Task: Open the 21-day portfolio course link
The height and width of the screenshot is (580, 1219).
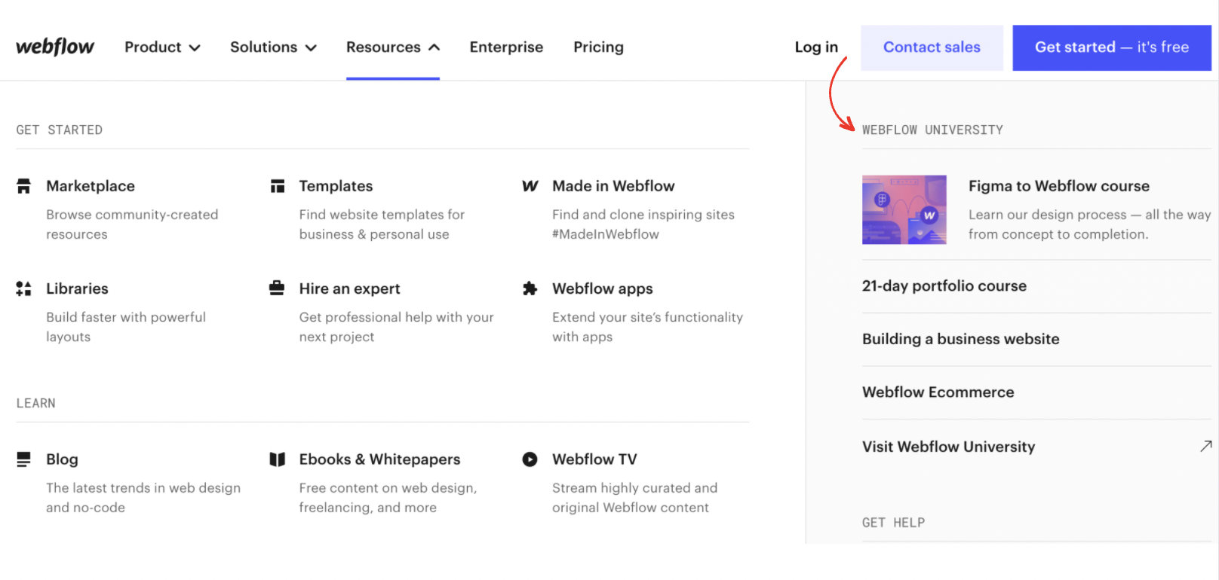Action: tap(944, 286)
